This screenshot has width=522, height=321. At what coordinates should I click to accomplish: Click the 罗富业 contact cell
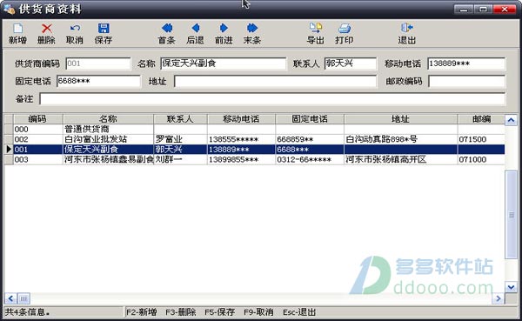(x=180, y=139)
